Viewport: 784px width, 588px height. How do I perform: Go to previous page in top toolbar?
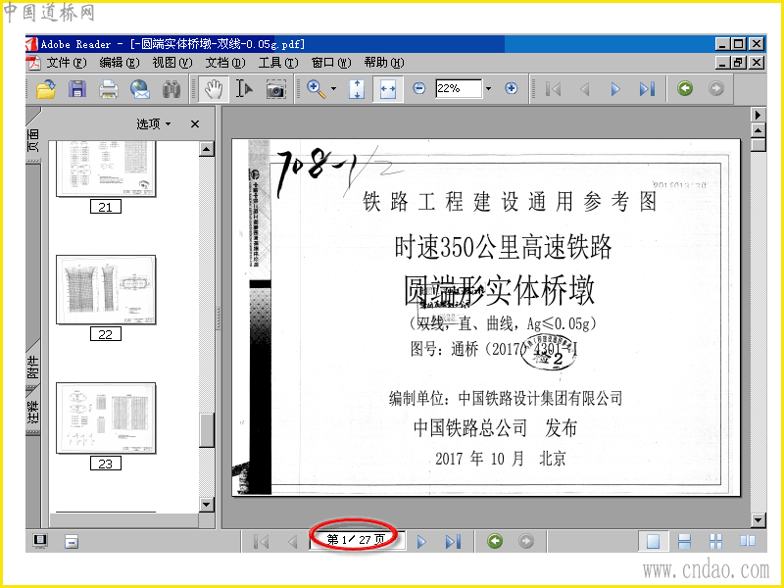[x=584, y=89]
